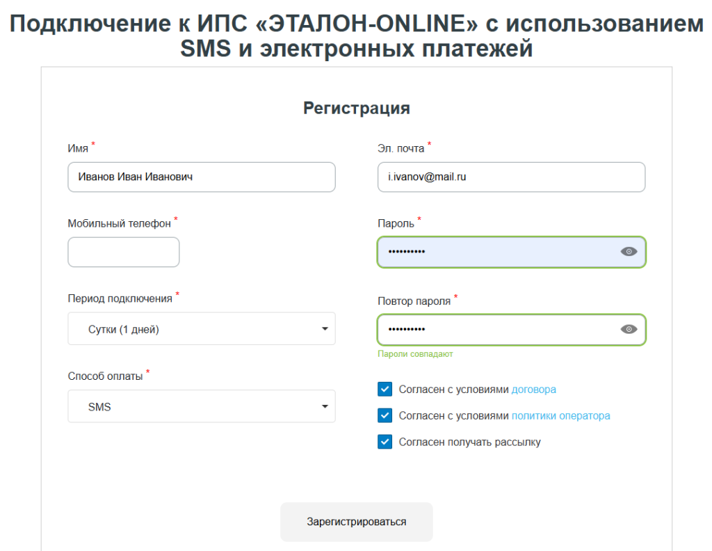
Task: Uncheck the Согласен получать рассылку checkbox
Action: pos(385,442)
